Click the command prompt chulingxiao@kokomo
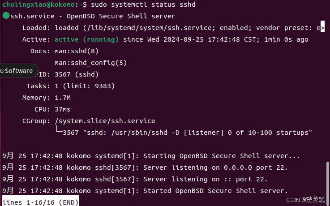Viewport: 330px width, 206px height. pos(39,4)
